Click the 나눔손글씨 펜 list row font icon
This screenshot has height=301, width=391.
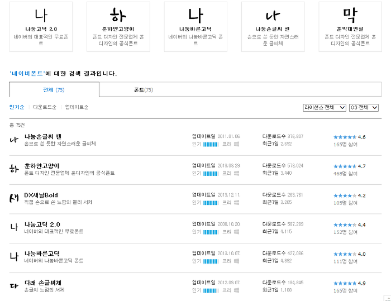14,140
